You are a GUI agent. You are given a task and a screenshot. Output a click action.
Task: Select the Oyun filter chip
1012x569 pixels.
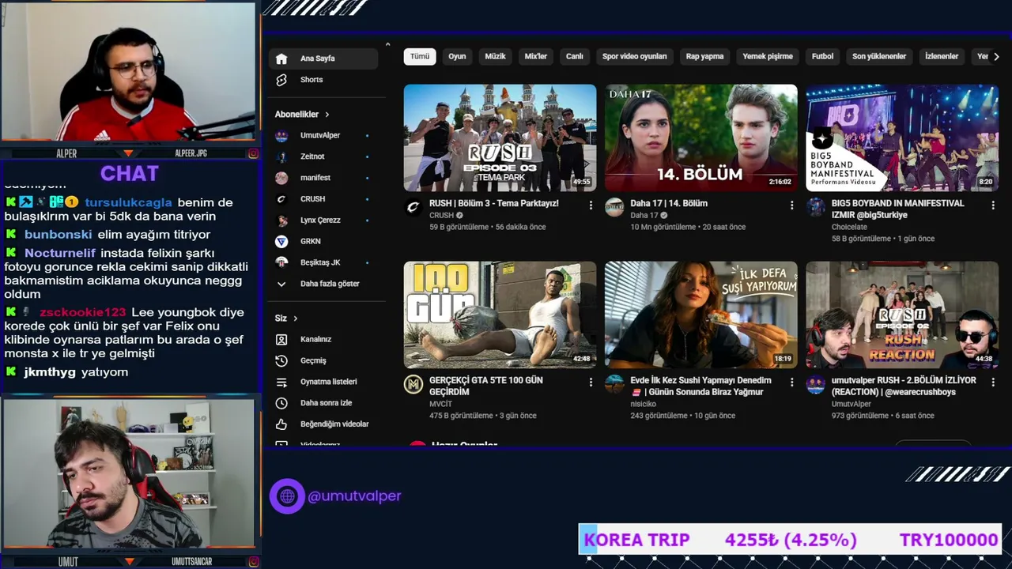click(457, 57)
